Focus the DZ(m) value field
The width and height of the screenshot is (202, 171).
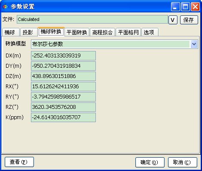(63, 76)
